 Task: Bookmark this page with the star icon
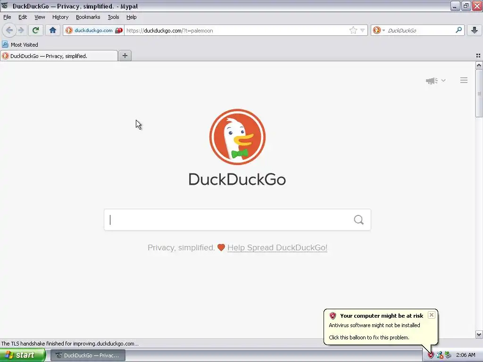pyautogui.click(x=353, y=30)
